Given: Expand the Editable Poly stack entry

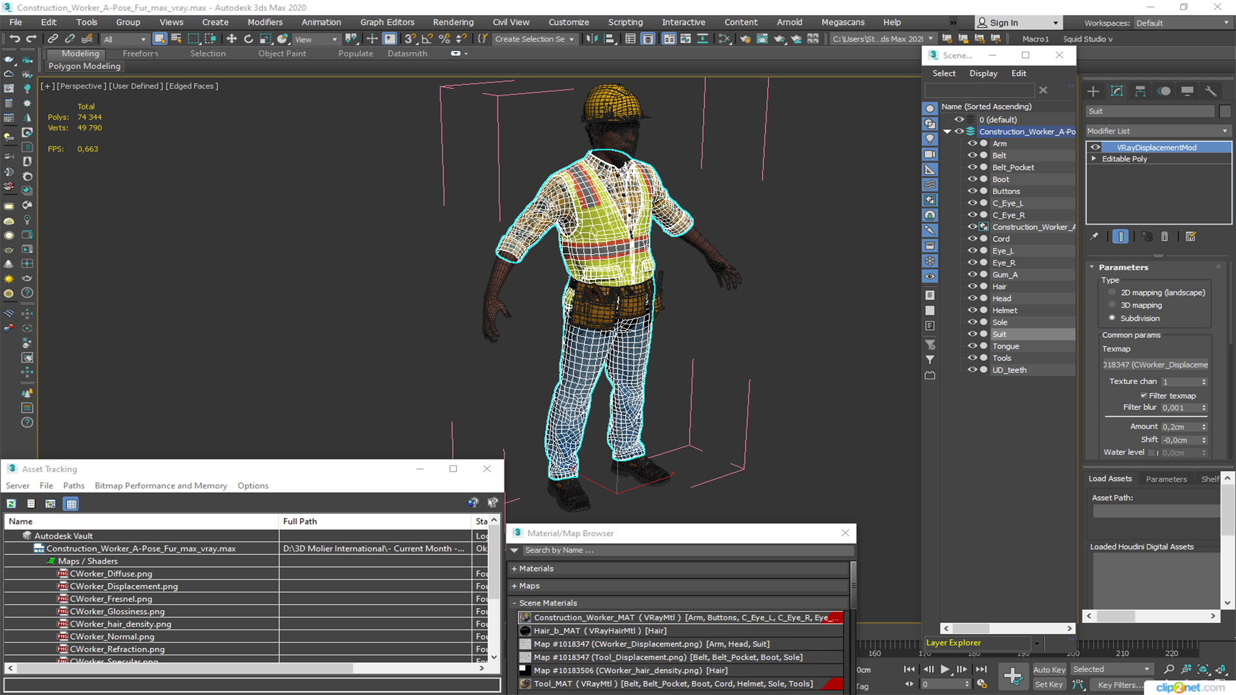Looking at the screenshot, I should point(1093,158).
